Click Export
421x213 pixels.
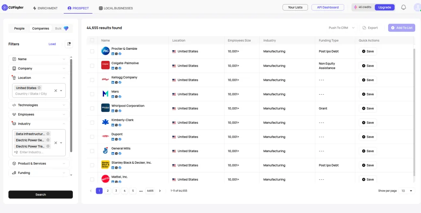(x=370, y=28)
